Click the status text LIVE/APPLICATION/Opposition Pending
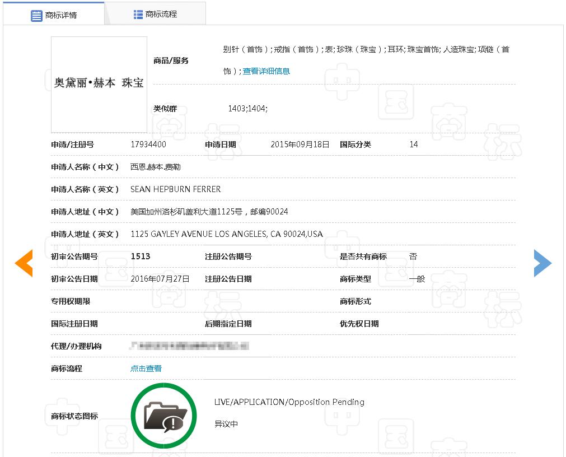The width and height of the screenshot is (566, 457). point(289,402)
